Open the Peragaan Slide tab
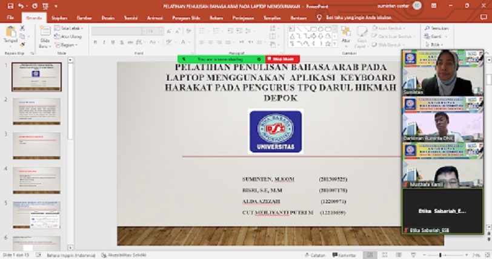The width and height of the screenshot is (492, 259). 186,18
